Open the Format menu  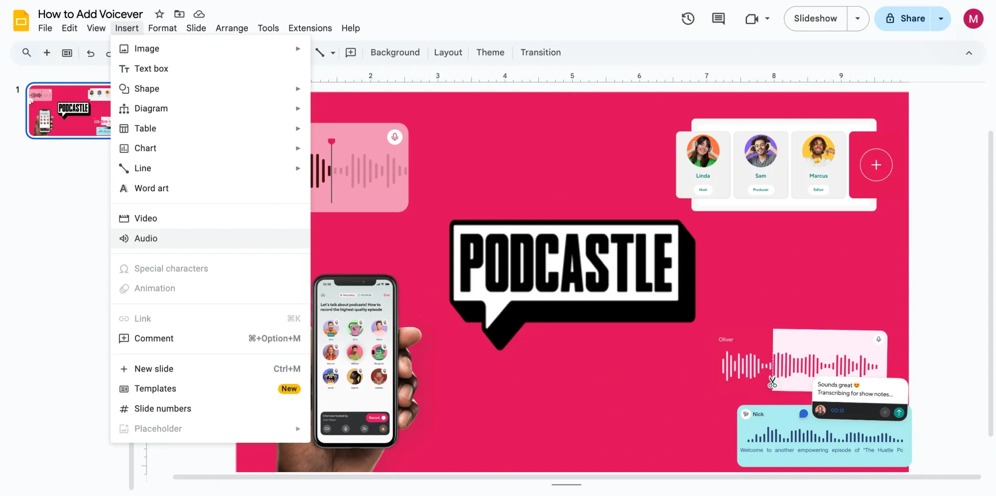tap(162, 28)
